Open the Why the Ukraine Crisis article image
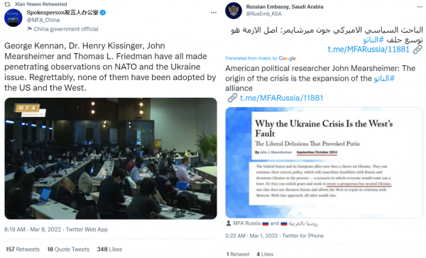The image size is (426, 258). (x=324, y=162)
